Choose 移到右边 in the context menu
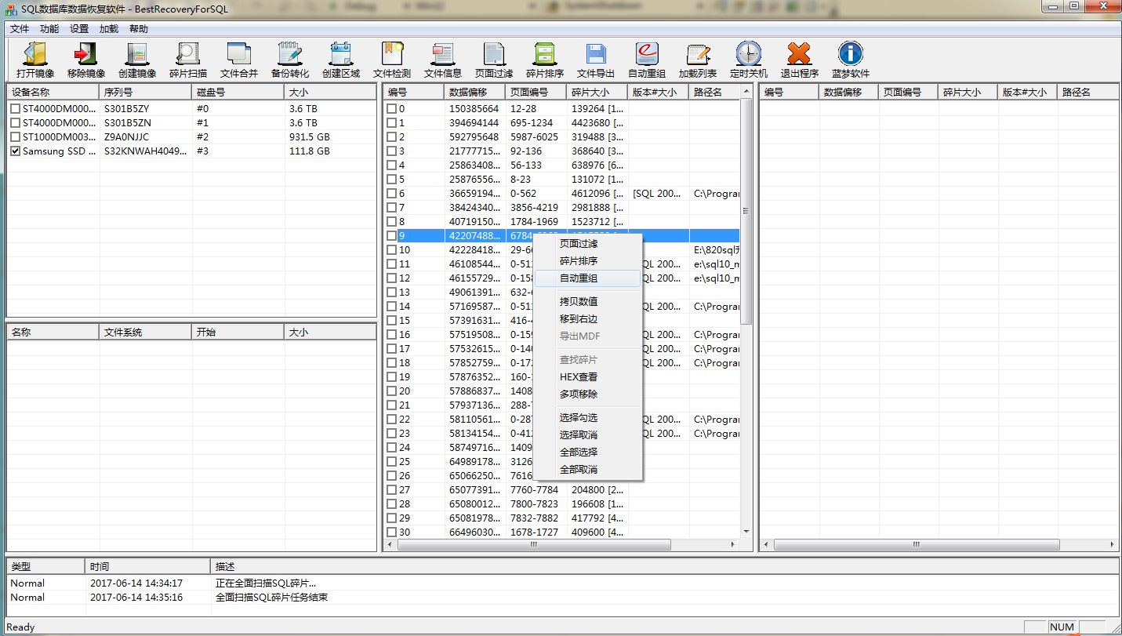The height and width of the screenshot is (636, 1122). pos(588,319)
